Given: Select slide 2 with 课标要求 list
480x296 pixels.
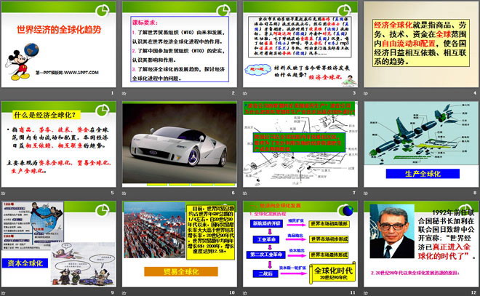Looking at the screenshot, I should (x=180, y=44).
